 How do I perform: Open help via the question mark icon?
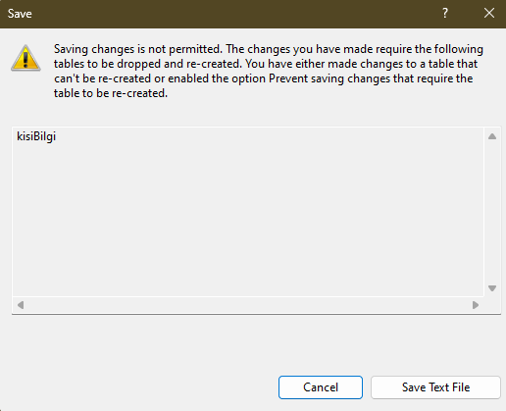click(x=445, y=14)
